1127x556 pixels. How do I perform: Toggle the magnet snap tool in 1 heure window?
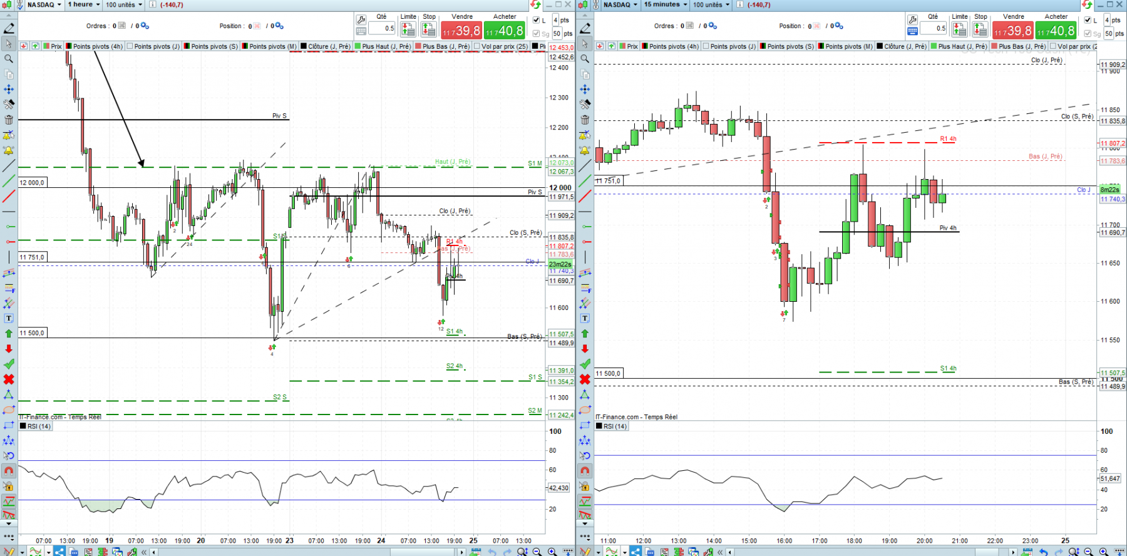click(x=9, y=471)
